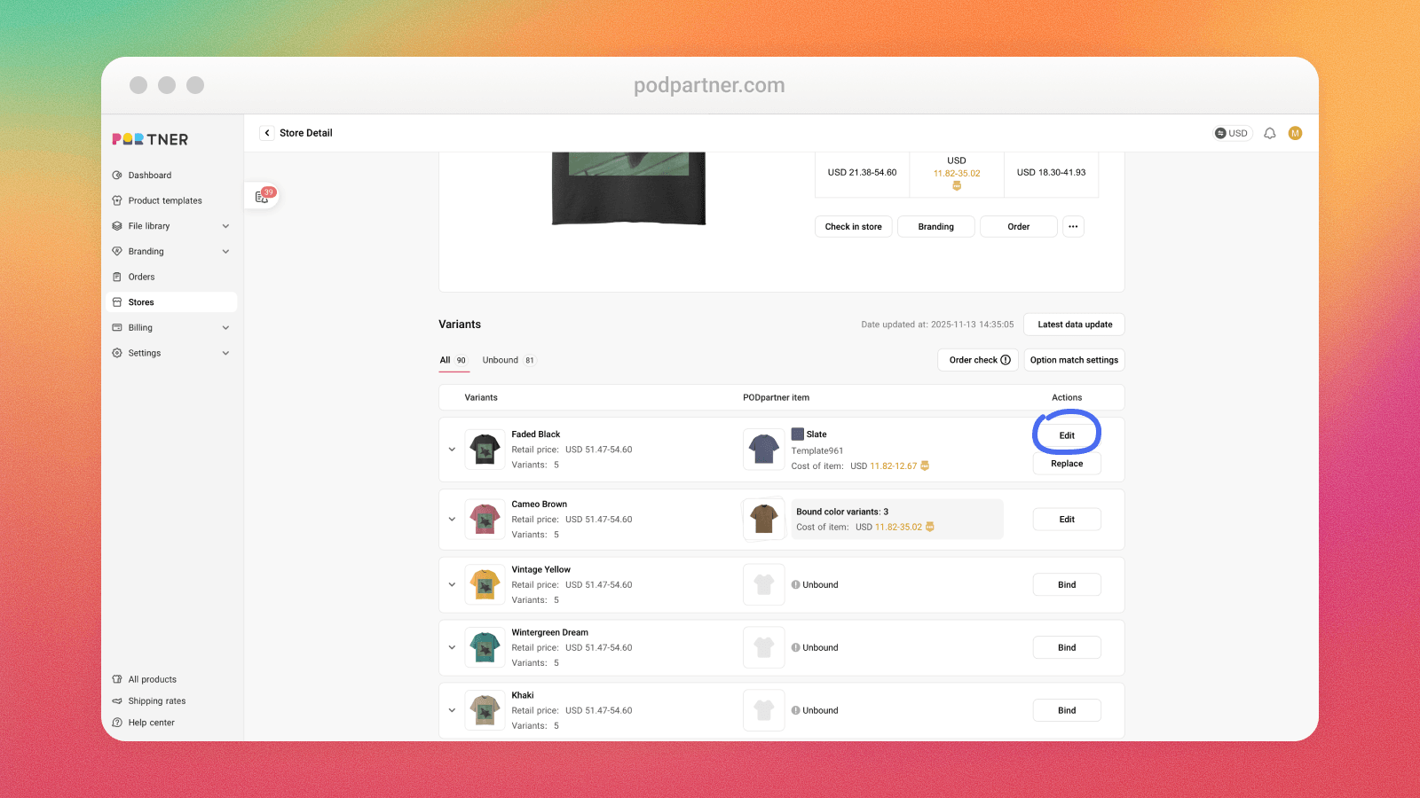This screenshot has width=1420, height=798.
Task: Expand the Khaki variant row
Action: pos(452,710)
